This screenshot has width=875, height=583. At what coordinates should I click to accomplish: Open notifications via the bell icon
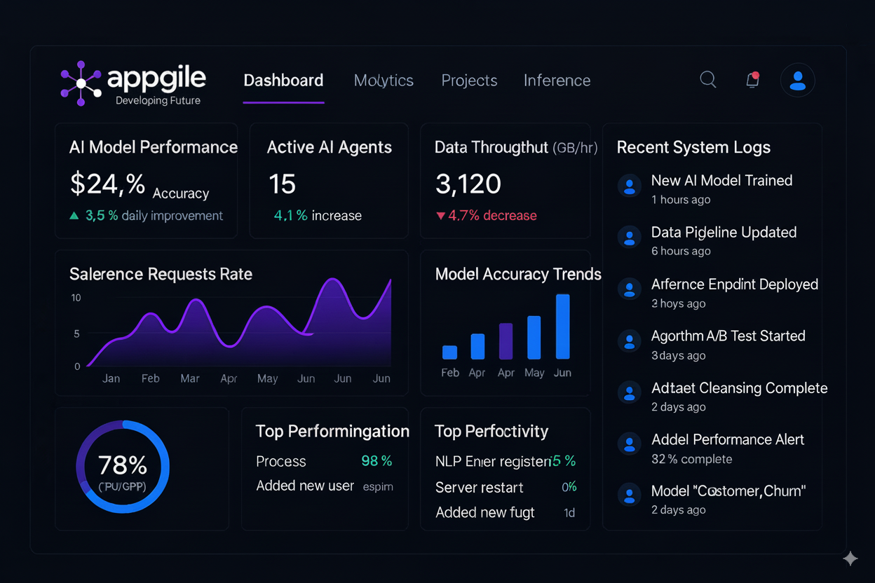(752, 80)
